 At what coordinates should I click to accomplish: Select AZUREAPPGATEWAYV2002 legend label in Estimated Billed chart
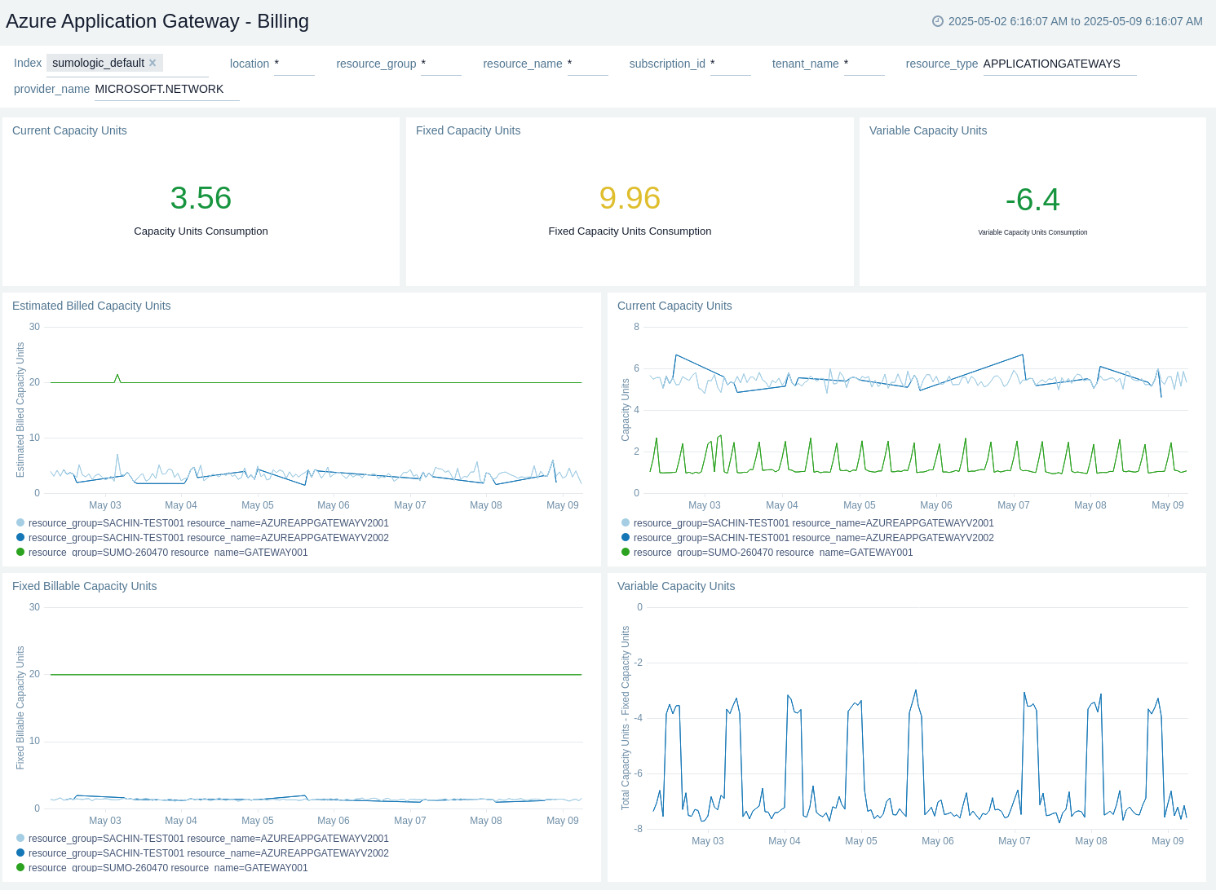click(209, 538)
